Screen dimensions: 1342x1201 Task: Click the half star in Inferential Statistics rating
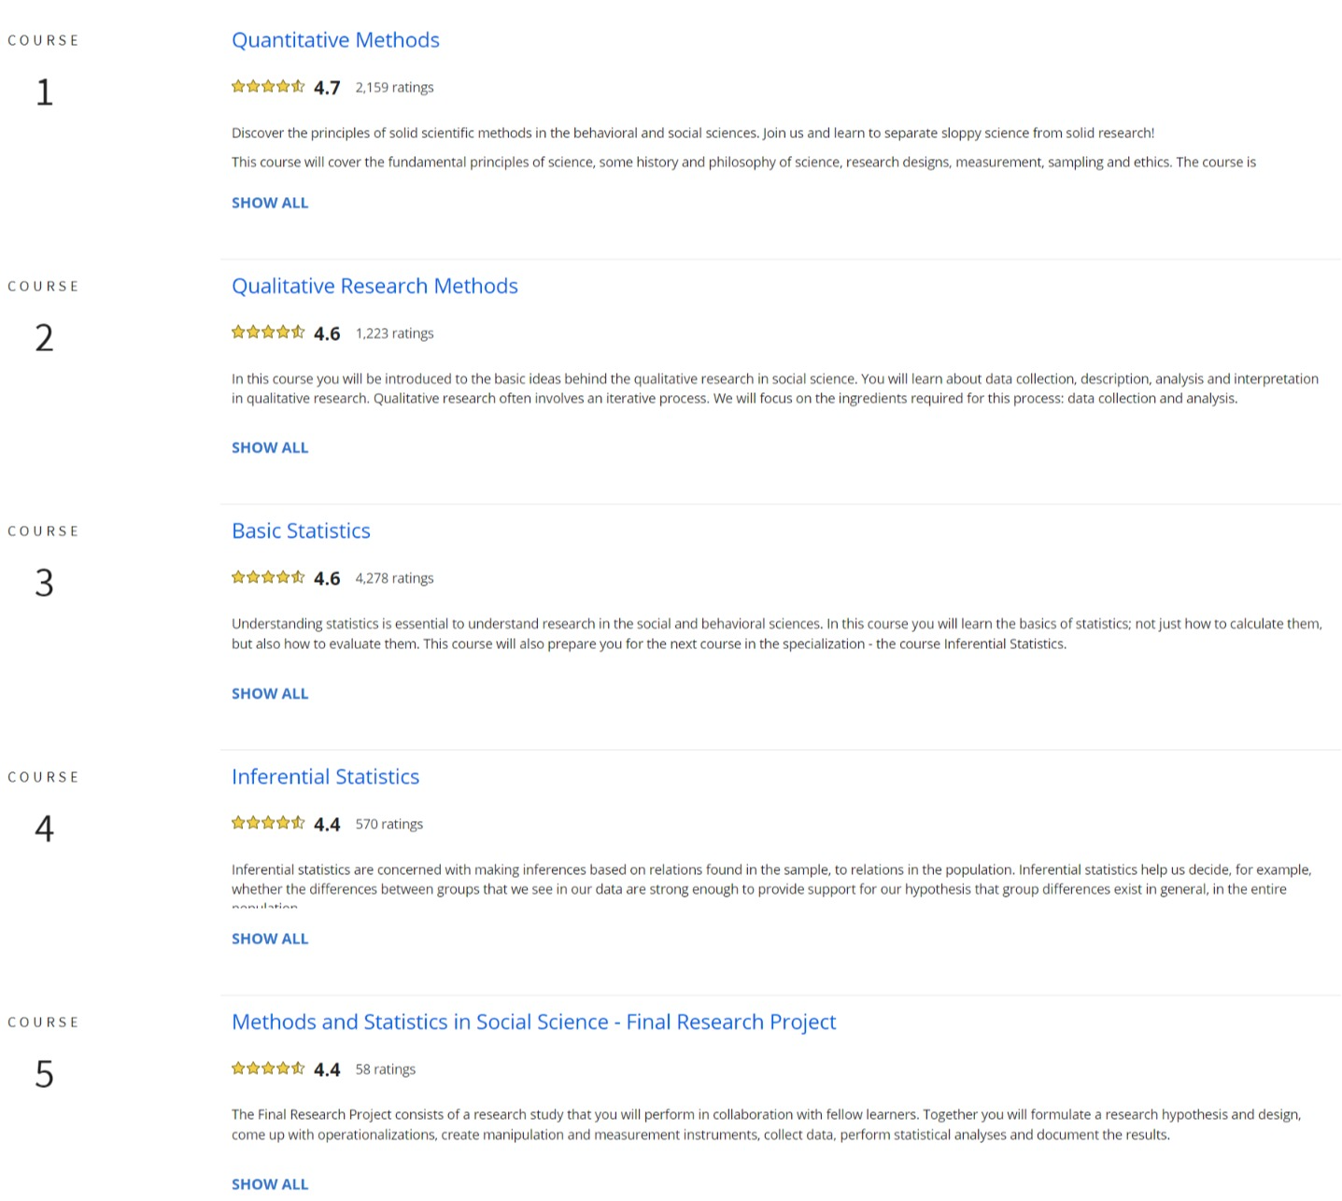(298, 823)
